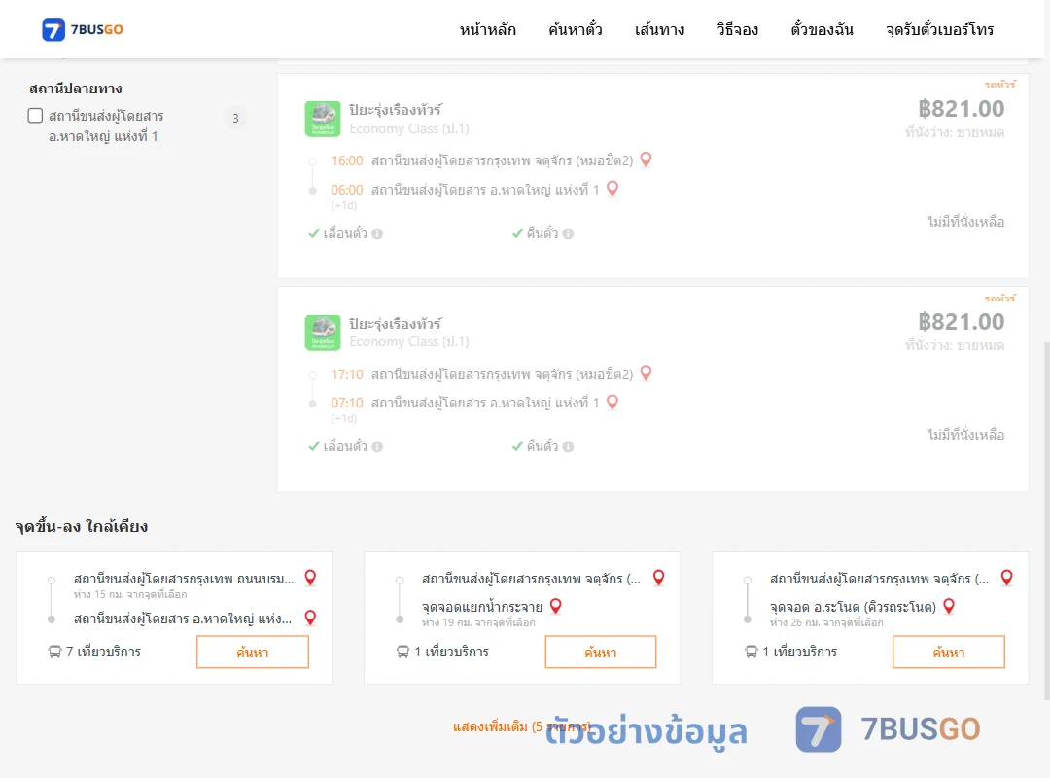
Task: Tick the Hat Yai station 1 destination checkbox
Action: (x=36, y=116)
